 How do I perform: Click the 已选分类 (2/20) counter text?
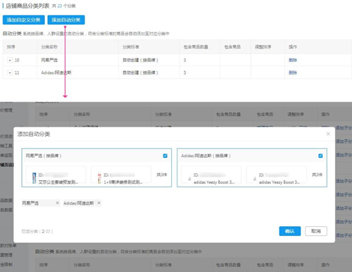click(37, 231)
